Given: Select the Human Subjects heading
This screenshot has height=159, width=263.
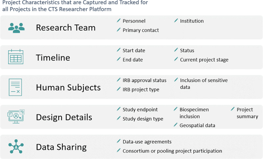Looking at the screenshot, I should pyautogui.click(x=68, y=88).
